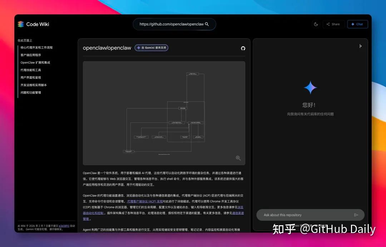Click the Share button
The width and height of the screenshot is (386, 247).
(333, 24)
